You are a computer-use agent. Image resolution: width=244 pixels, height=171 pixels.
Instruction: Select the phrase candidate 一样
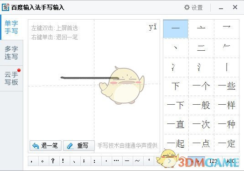click(227, 106)
